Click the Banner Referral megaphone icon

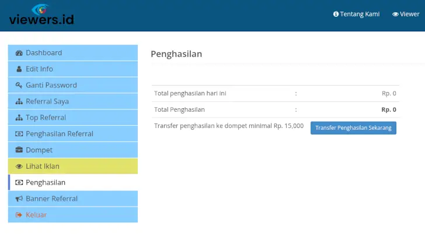pos(19,199)
